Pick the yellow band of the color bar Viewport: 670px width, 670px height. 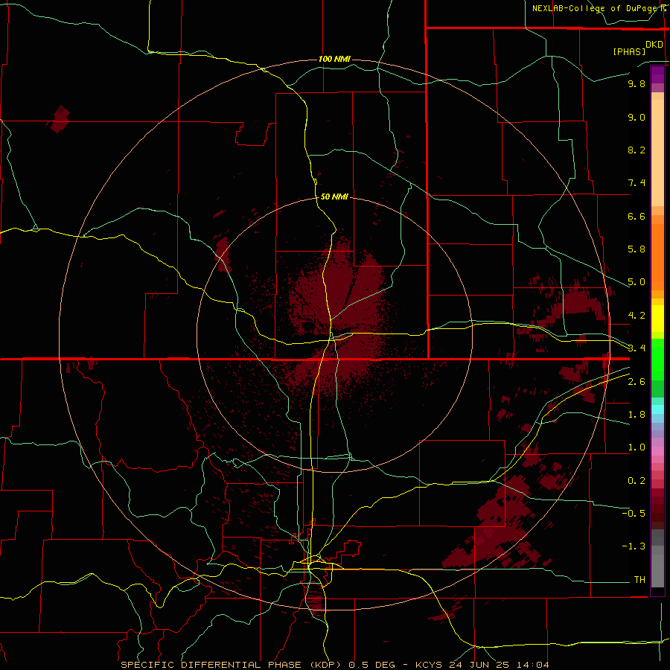(x=657, y=319)
